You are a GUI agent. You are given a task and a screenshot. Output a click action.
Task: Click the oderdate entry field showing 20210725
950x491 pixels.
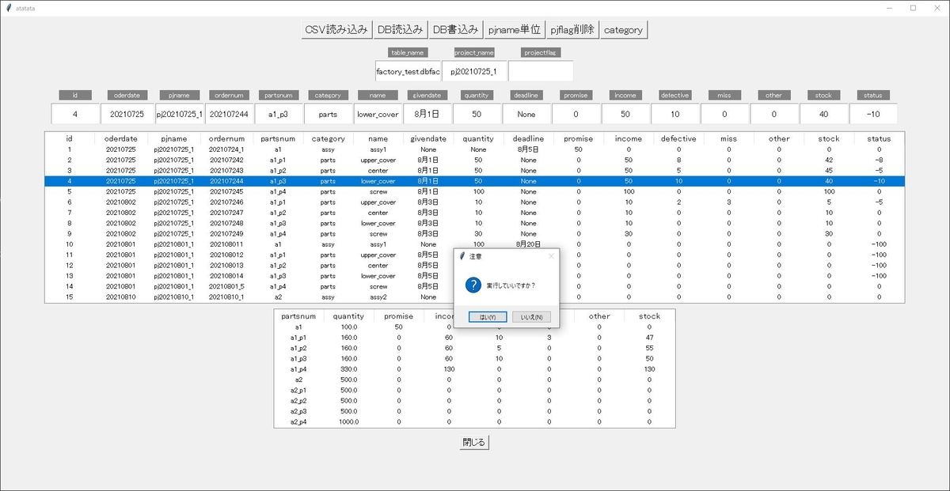pos(127,114)
